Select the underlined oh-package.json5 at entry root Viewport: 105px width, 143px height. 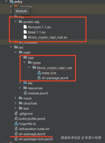(x=32, y=134)
